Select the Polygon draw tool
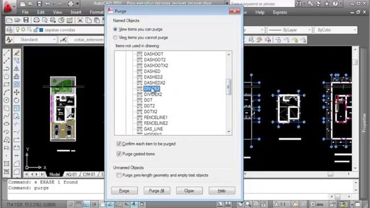 pyautogui.click(x=6, y=76)
